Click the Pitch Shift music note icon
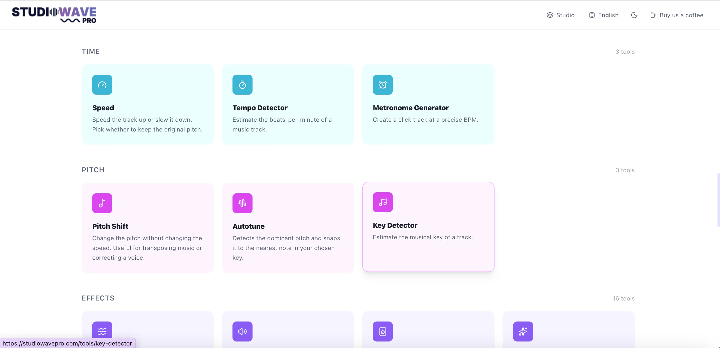 pyautogui.click(x=102, y=203)
